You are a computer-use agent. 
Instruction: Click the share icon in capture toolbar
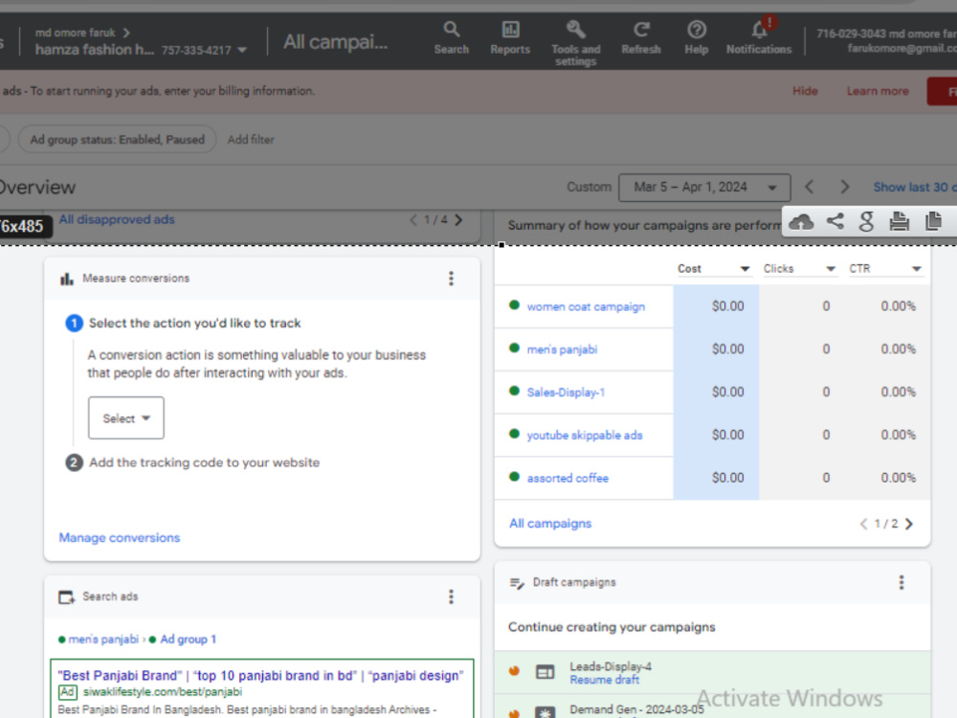835,221
